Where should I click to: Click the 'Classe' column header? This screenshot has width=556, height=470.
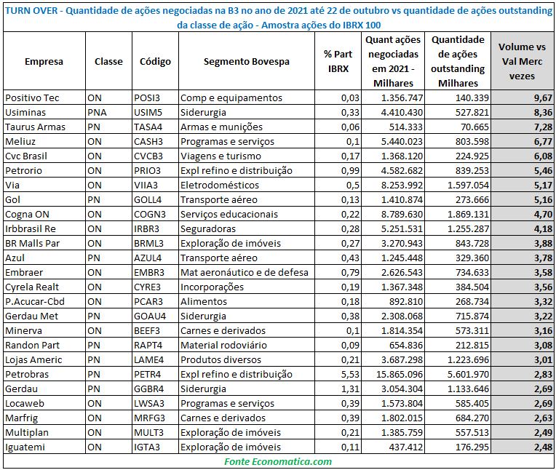[x=108, y=61]
